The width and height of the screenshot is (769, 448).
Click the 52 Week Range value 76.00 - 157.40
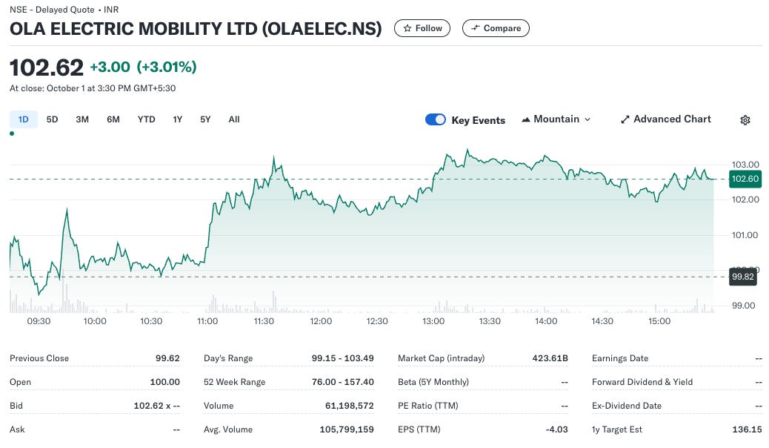[x=343, y=382]
